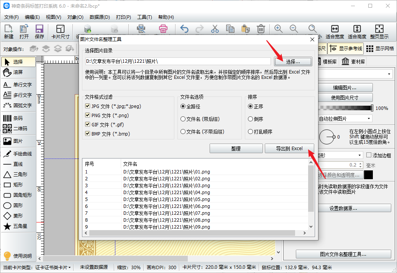Click the 打开 open file icon

pos(24,32)
